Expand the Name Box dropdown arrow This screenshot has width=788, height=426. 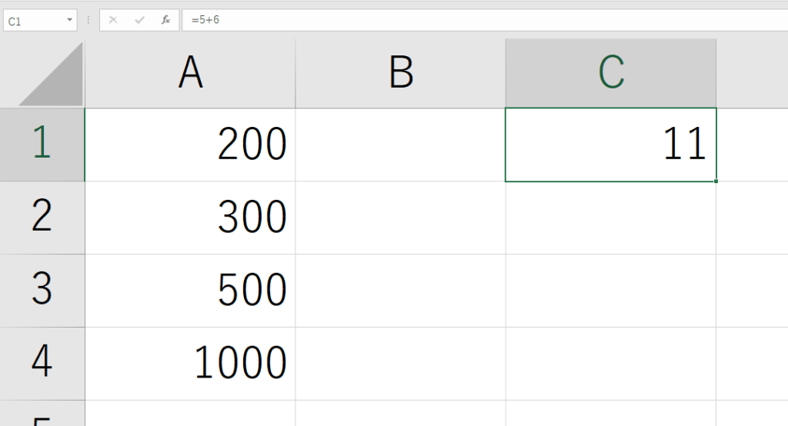coord(69,20)
